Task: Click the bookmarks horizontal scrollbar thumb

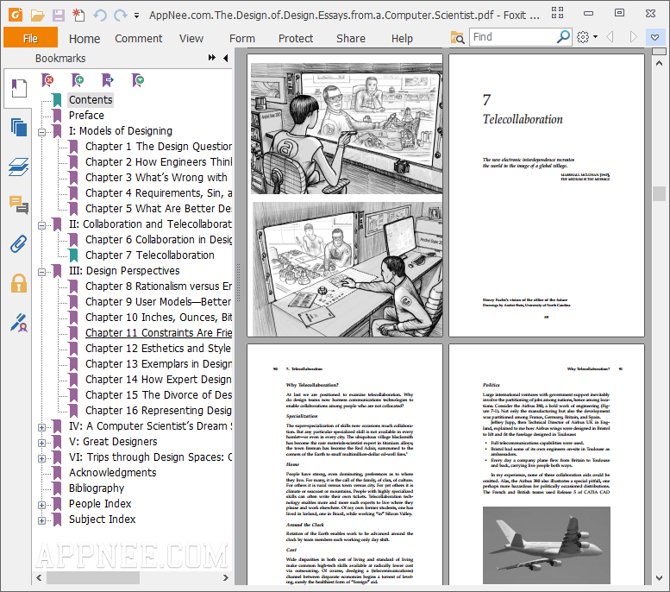Action: 93,578
